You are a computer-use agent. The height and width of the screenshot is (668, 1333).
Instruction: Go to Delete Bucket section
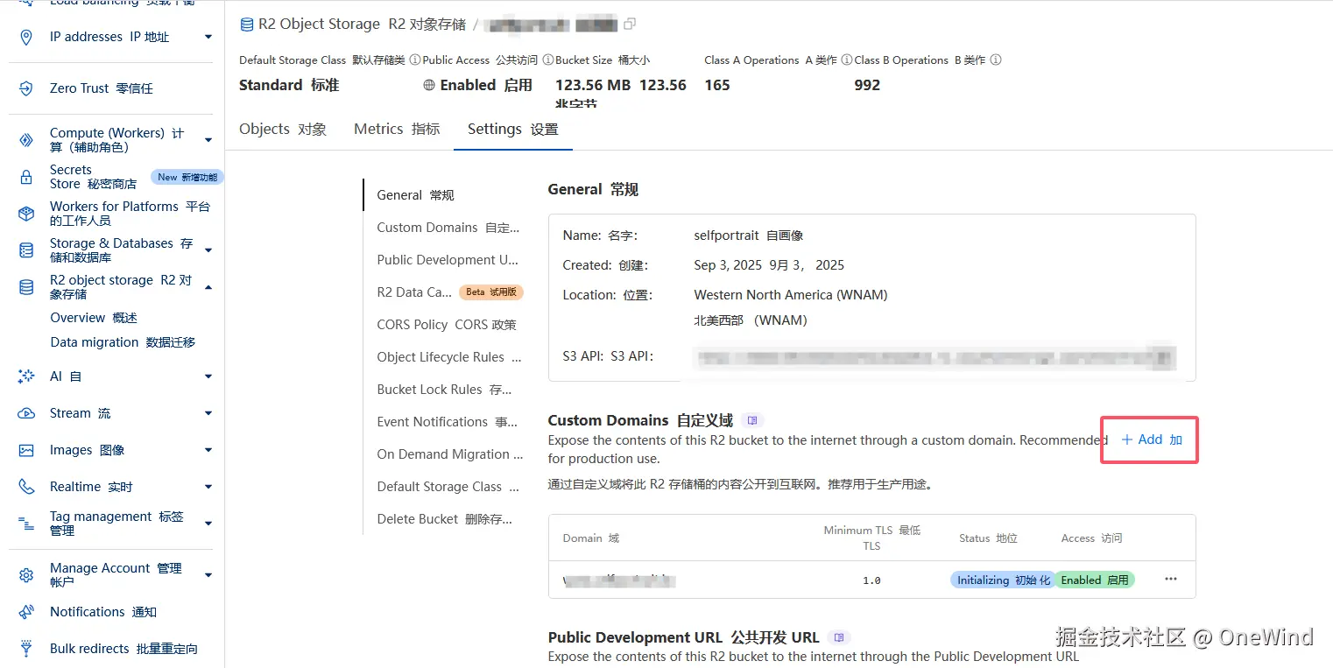[x=445, y=519]
